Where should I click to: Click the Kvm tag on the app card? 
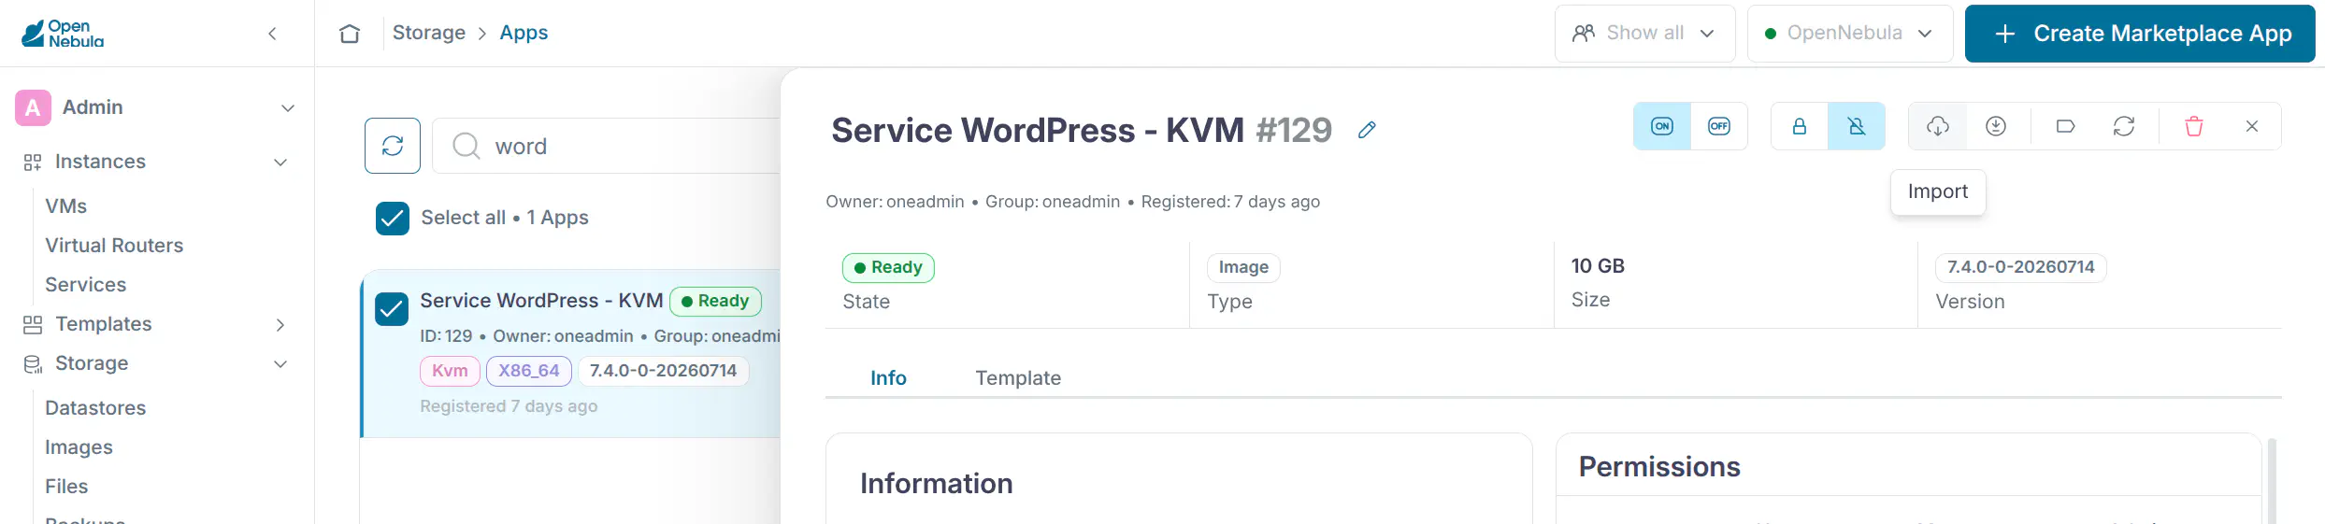(450, 371)
